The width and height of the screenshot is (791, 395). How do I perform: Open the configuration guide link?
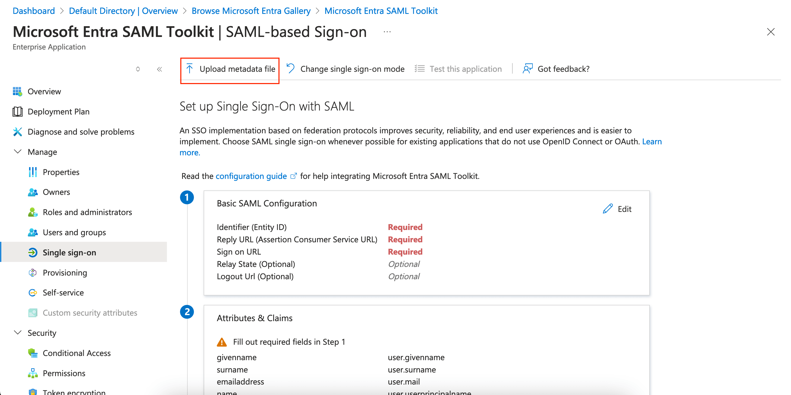click(x=251, y=176)
